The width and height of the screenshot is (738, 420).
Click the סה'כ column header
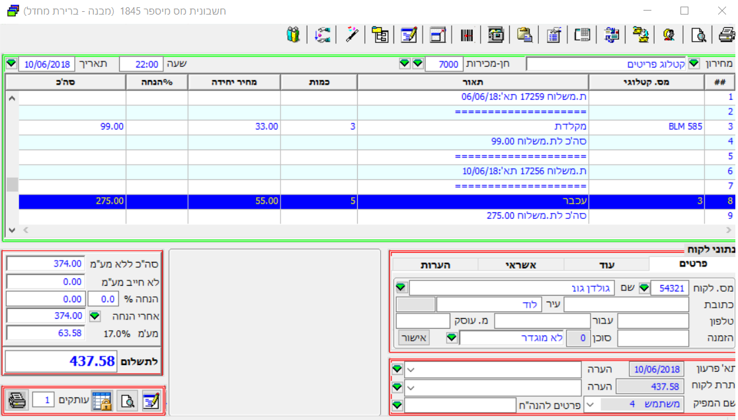(65, 83)
